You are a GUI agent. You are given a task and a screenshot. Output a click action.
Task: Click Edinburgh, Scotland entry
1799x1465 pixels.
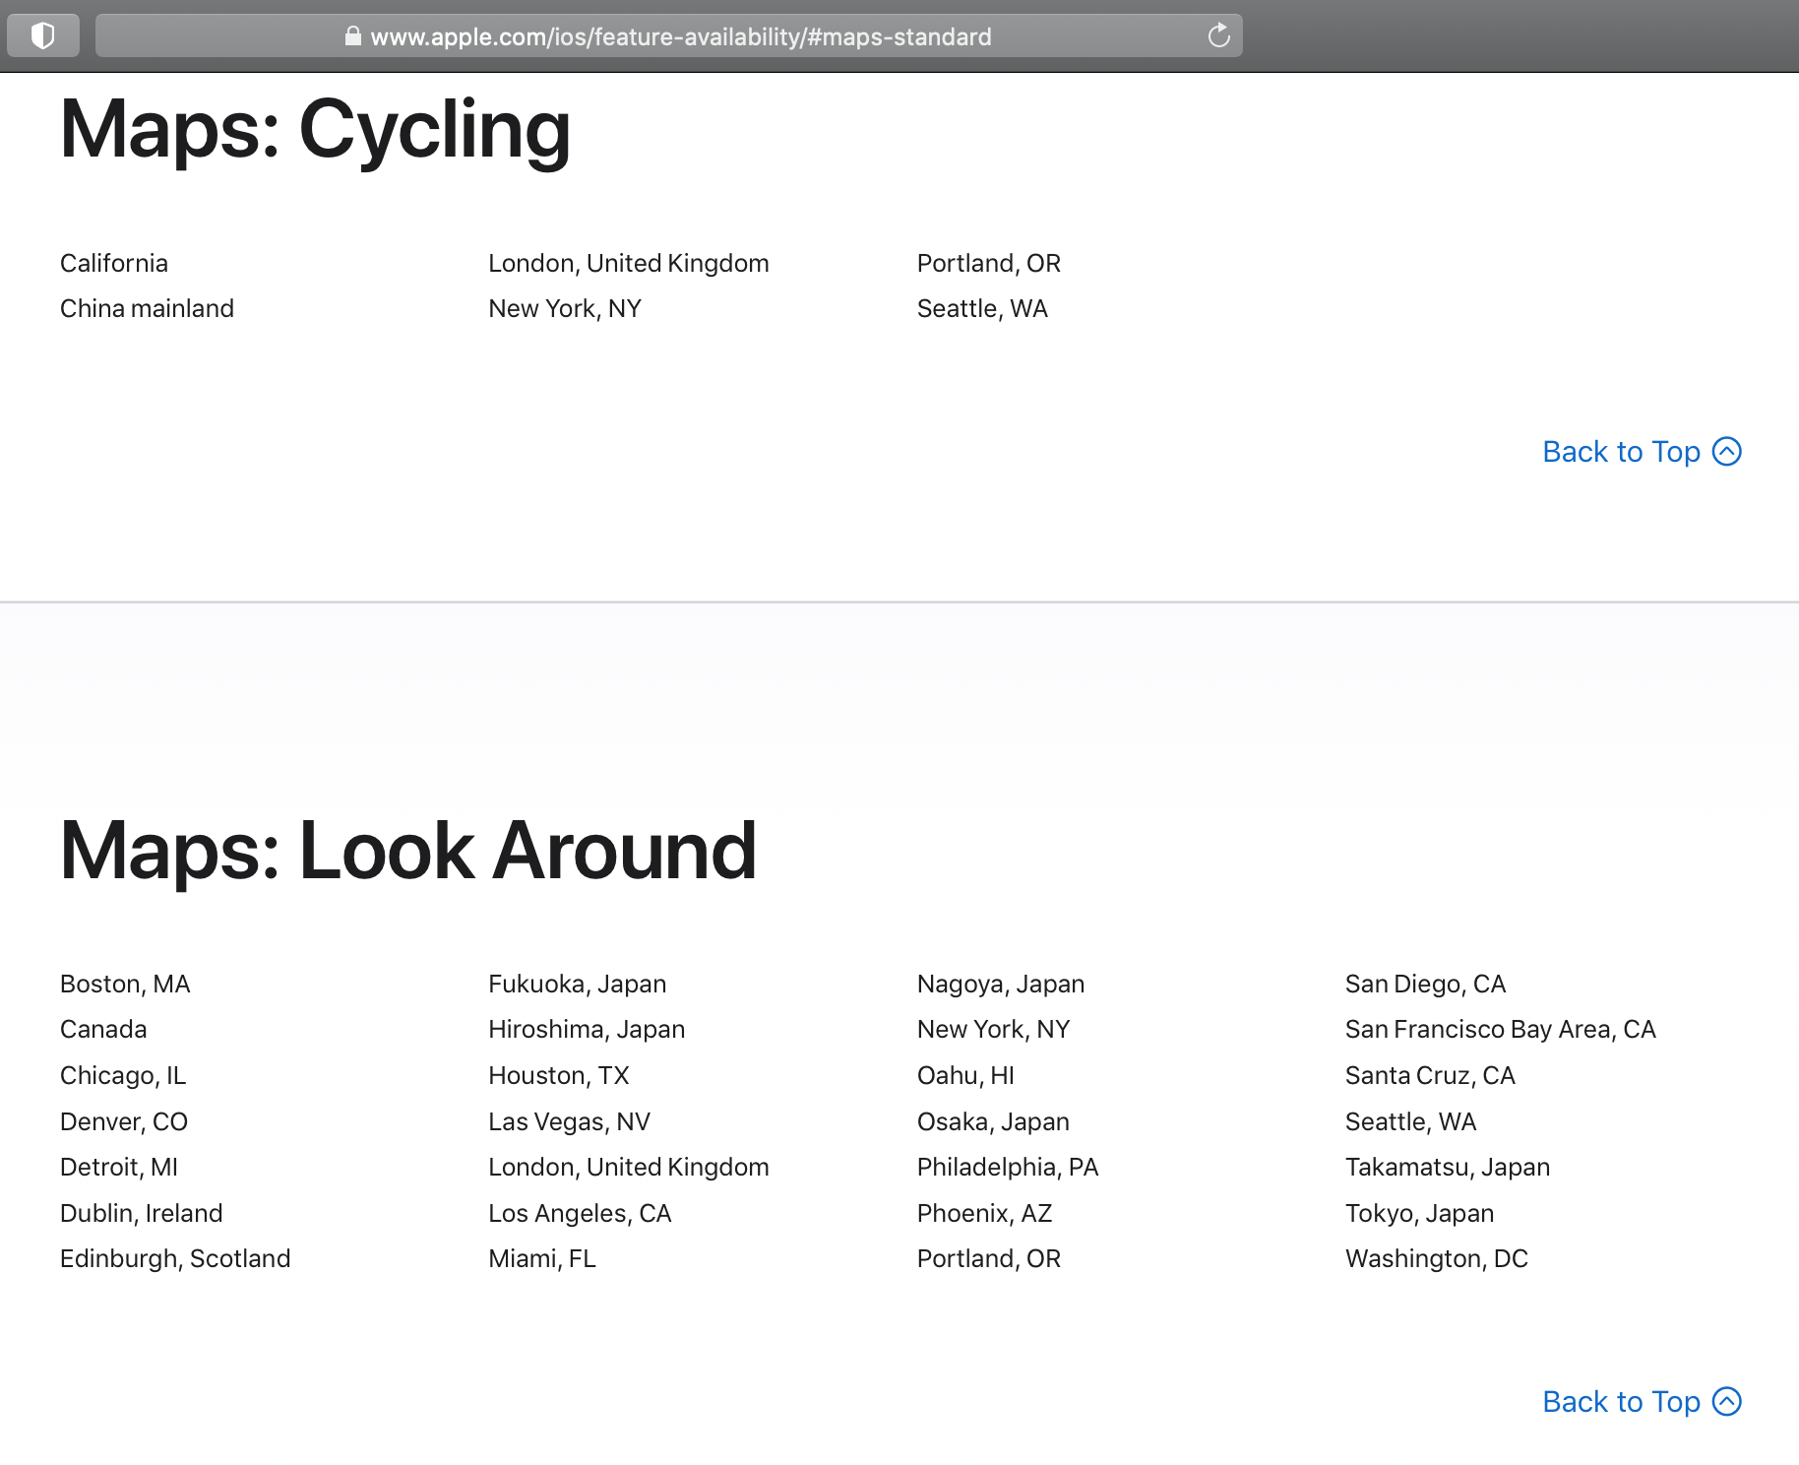pos(175,1259)
